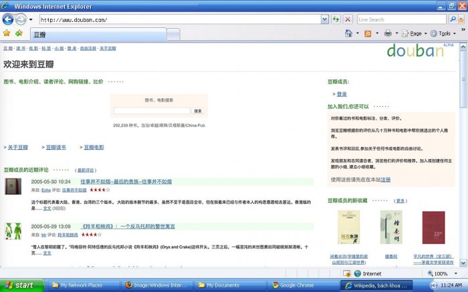This screenshot has height=292, width=468.
Task: Click the Add to Favorites icon
Action: (x=19, y=33)
